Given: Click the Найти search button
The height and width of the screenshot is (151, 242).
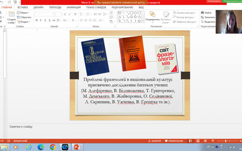Looking at the screenshot, I should point(206,13).
